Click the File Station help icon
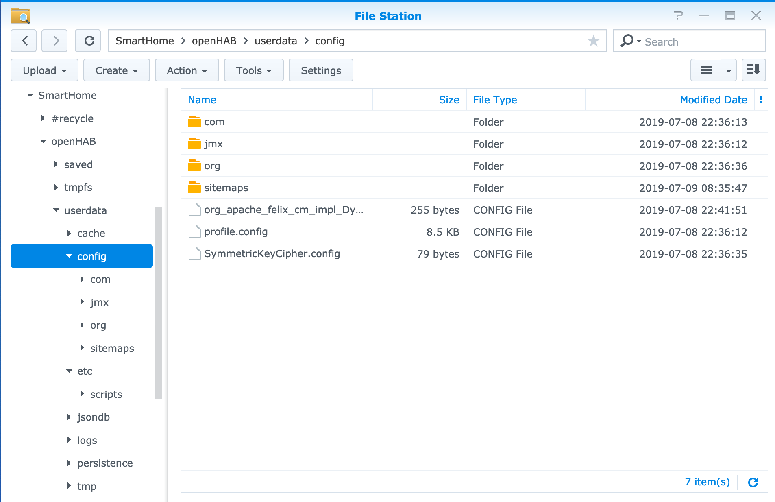 (x=678, y=15)
